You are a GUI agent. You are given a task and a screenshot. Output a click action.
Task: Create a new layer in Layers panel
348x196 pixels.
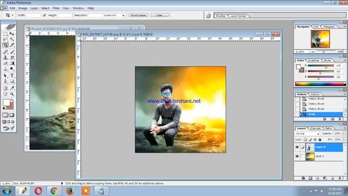click(x=332, y=178)
